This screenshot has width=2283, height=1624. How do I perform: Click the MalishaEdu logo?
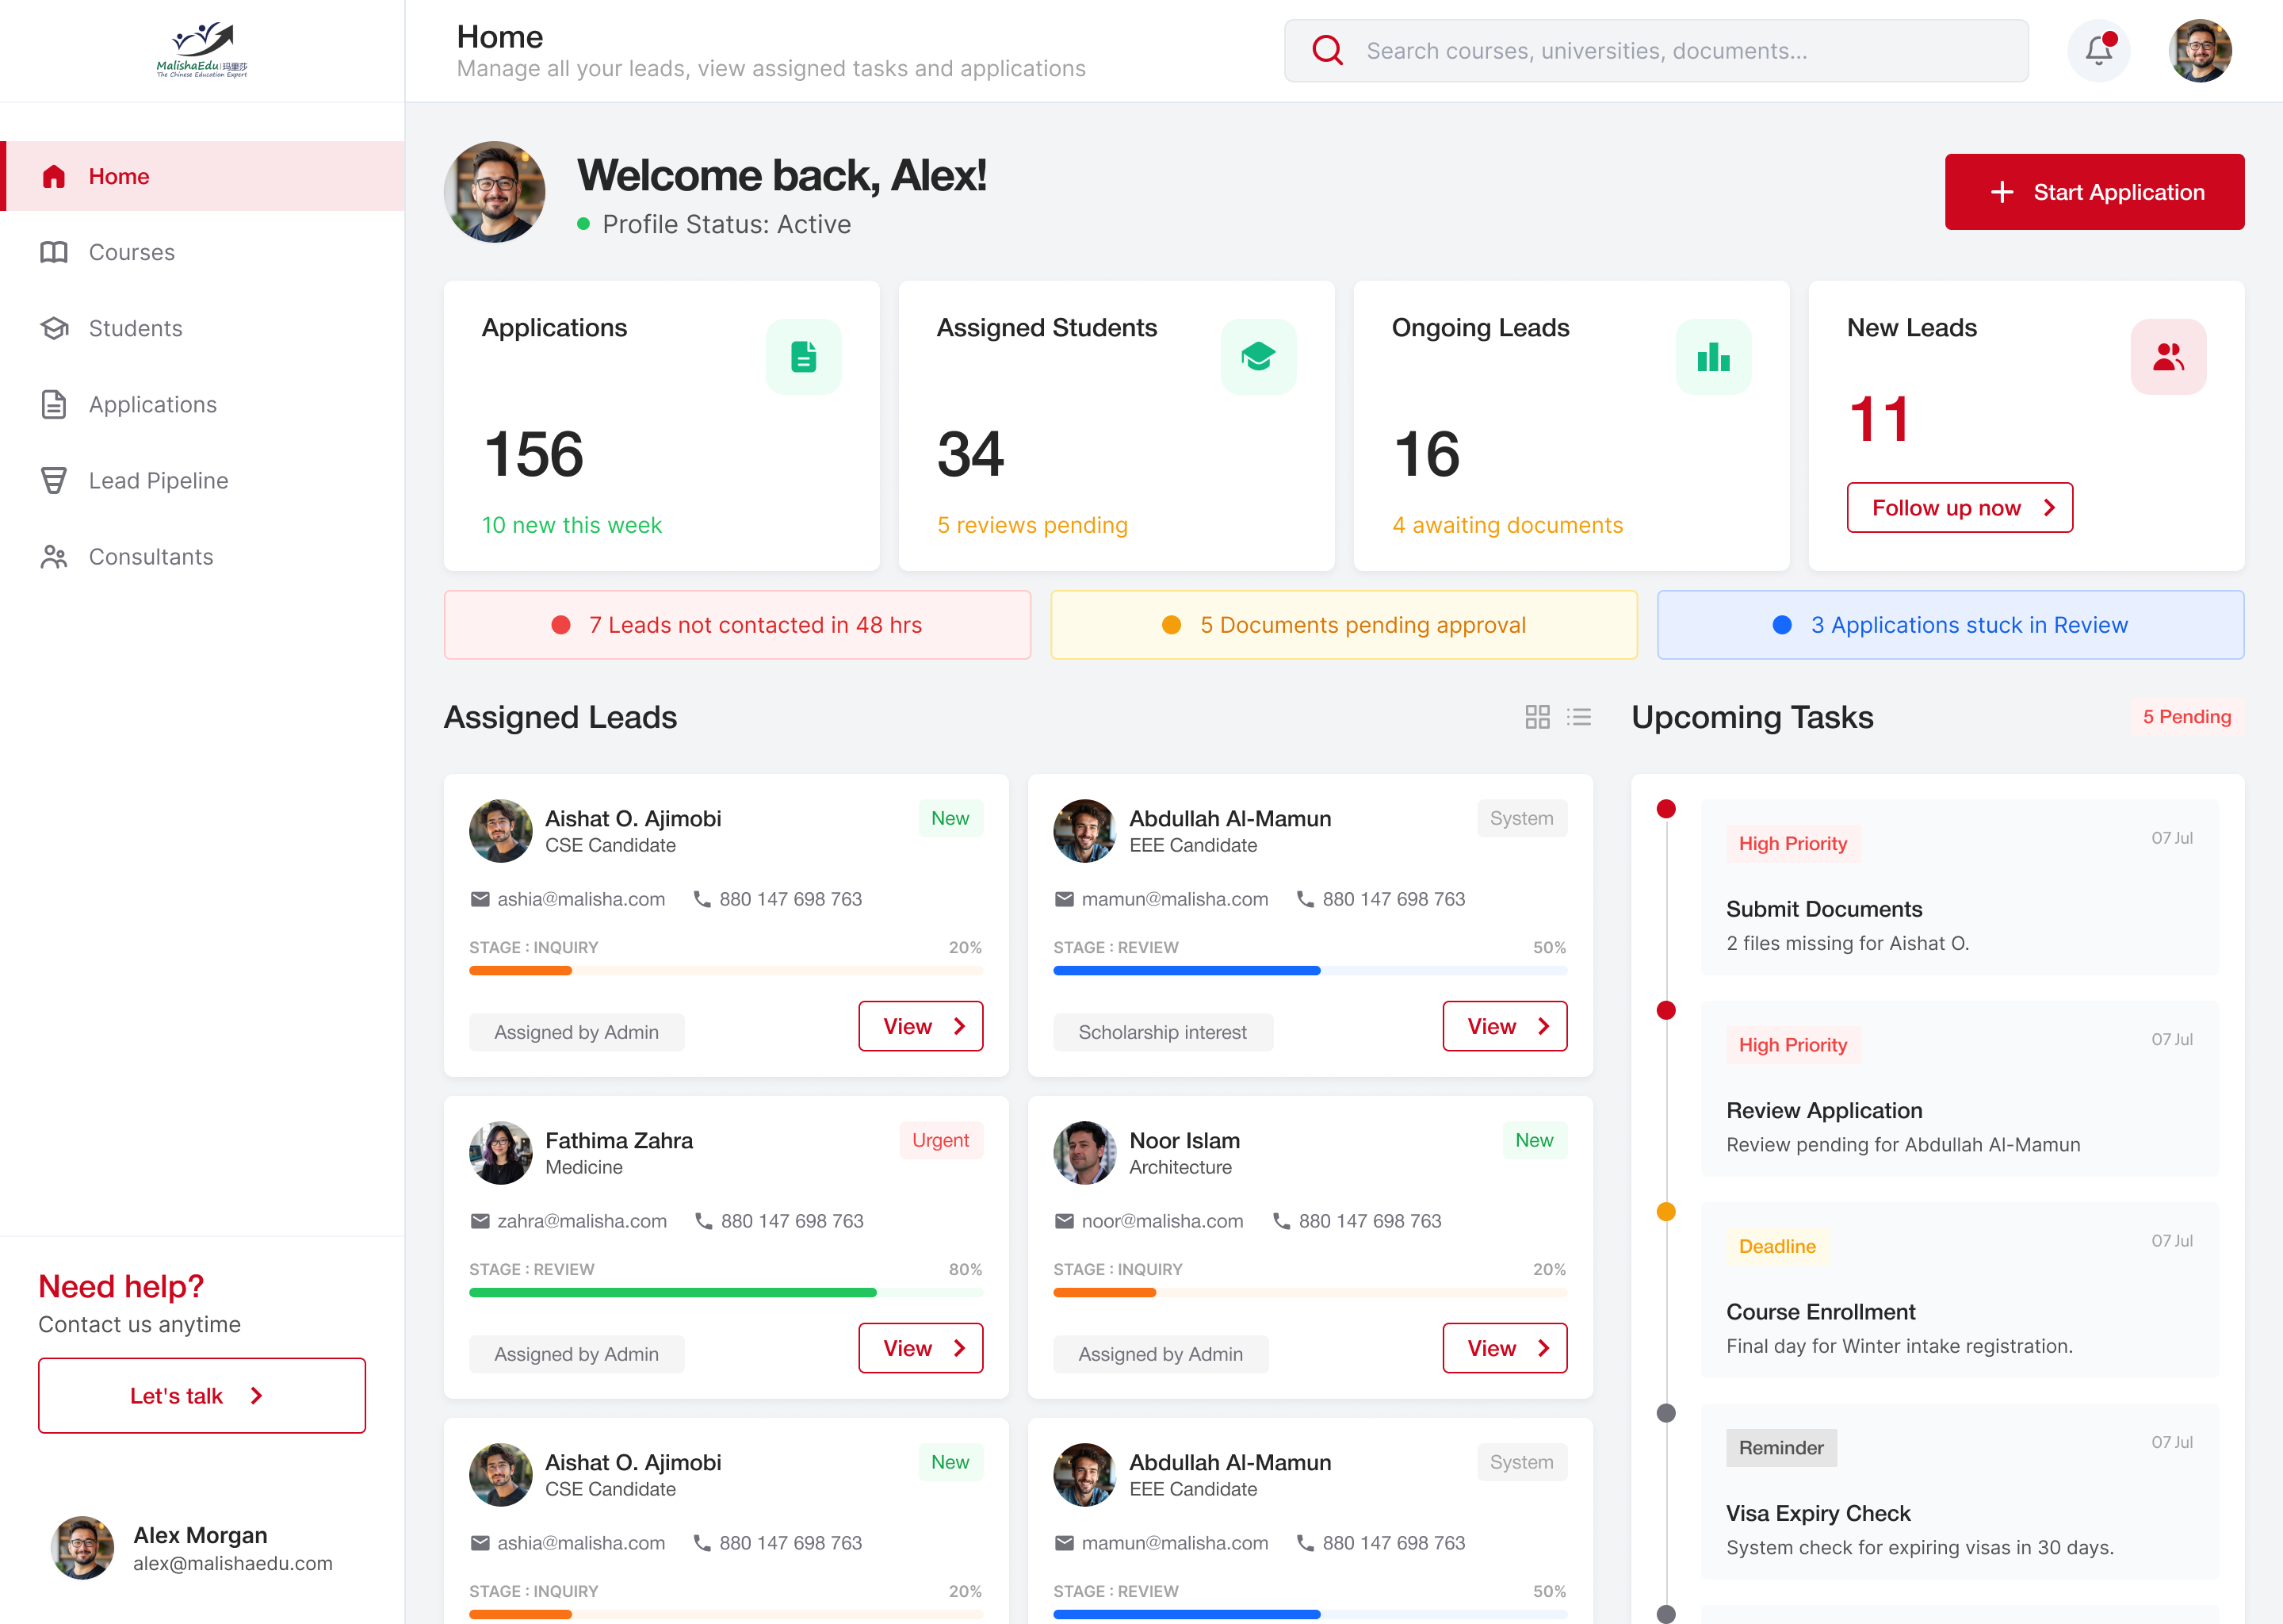[x=203, y=50]
